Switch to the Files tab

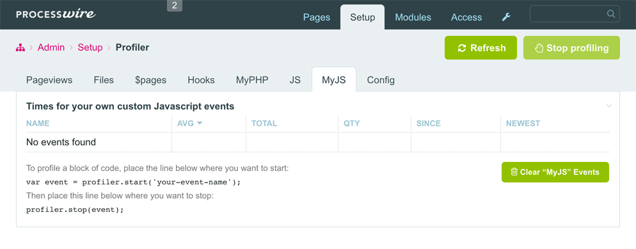tap(104, 80)
